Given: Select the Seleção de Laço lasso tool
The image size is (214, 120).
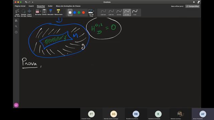Looking at the screenshot, I should point(23,13).
